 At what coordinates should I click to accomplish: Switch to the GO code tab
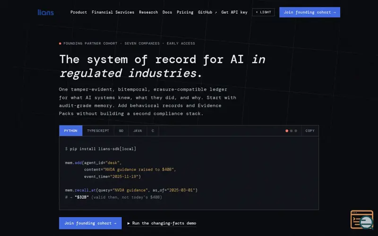pyautogui.click(x=121, y=131)
